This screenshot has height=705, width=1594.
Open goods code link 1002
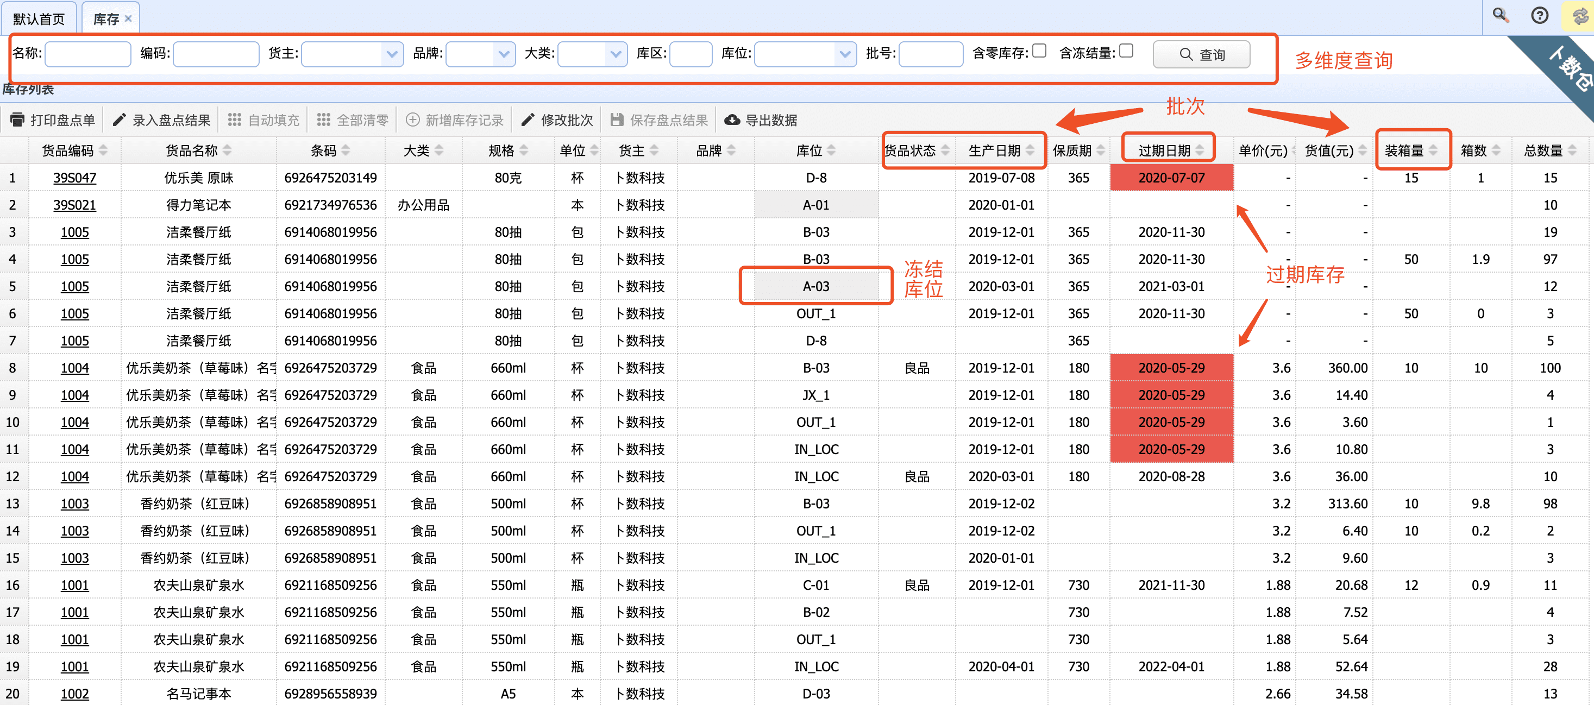click(x=75, y=694)
